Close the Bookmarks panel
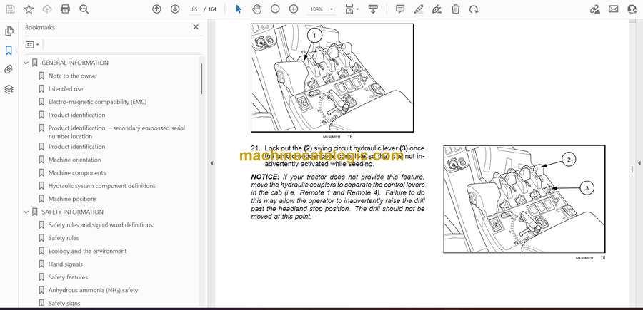The image size is (643, 310). tap(196, 27)
